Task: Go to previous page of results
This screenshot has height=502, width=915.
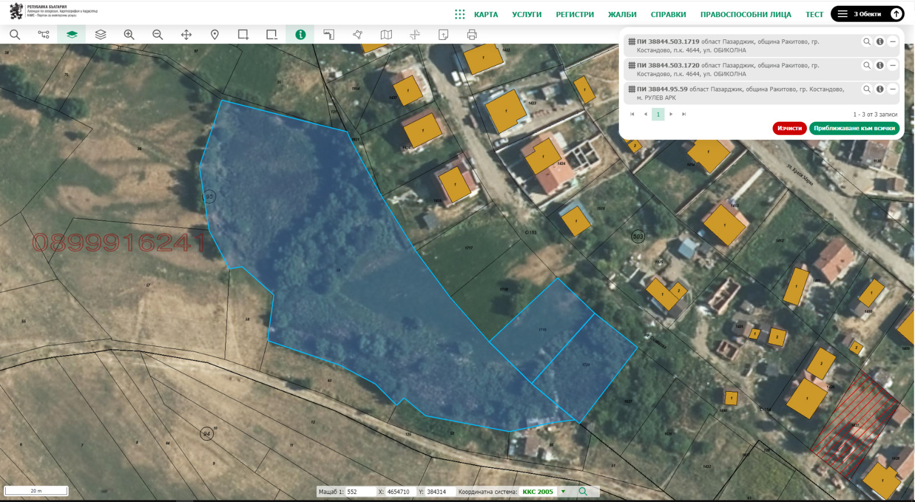Action: click(645, 114)
